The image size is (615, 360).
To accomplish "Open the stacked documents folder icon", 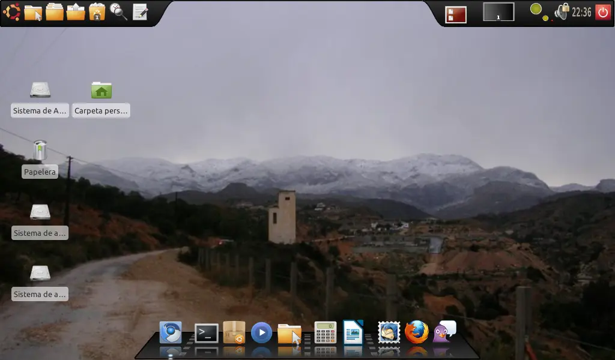I will coord(55,12).
